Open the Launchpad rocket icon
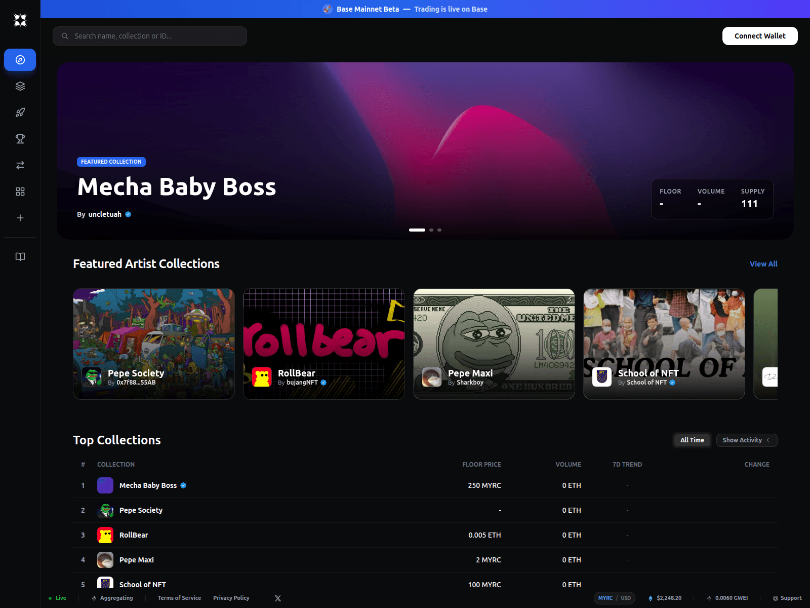The image size is (810, 608). point(20,112)
